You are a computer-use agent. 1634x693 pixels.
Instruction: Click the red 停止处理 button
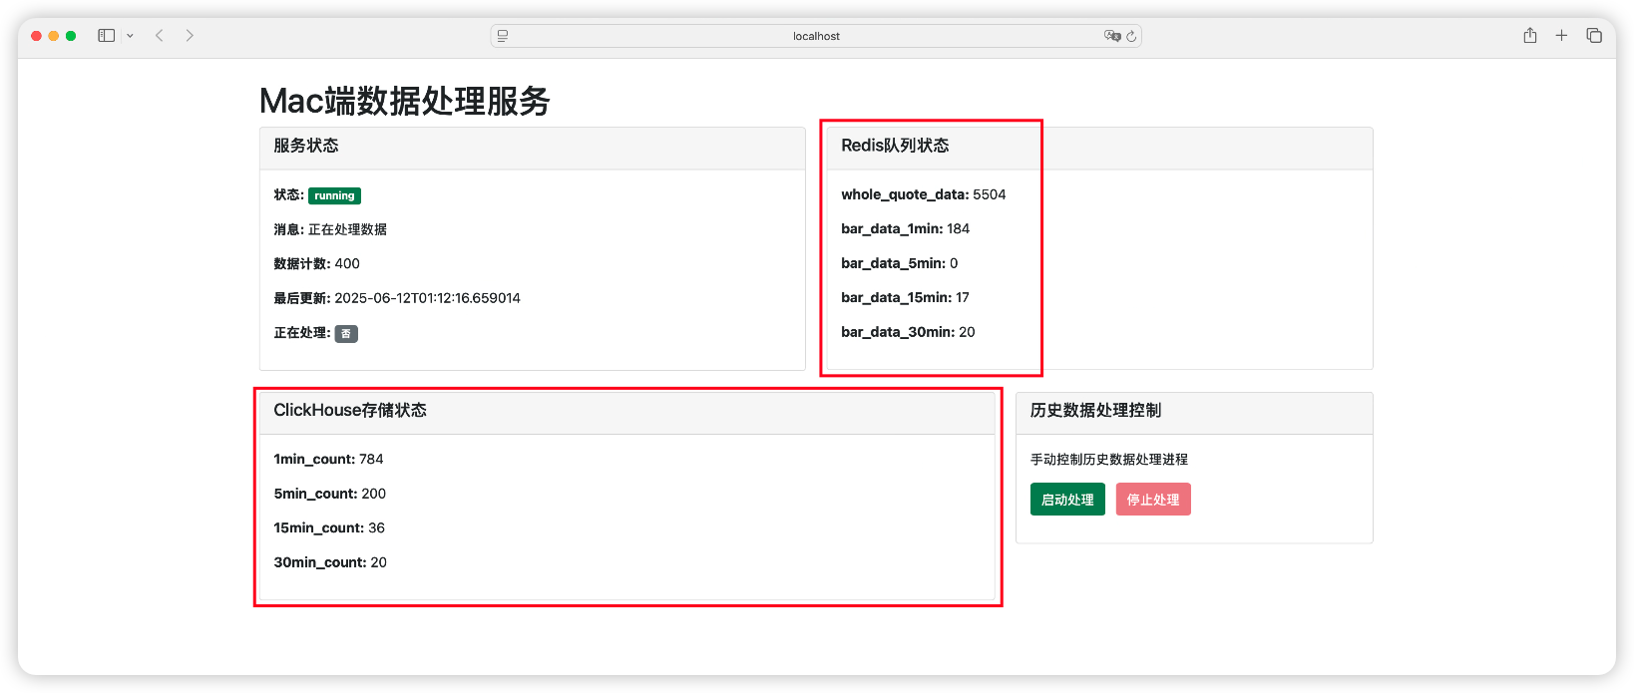click(x=1153, y=500)
